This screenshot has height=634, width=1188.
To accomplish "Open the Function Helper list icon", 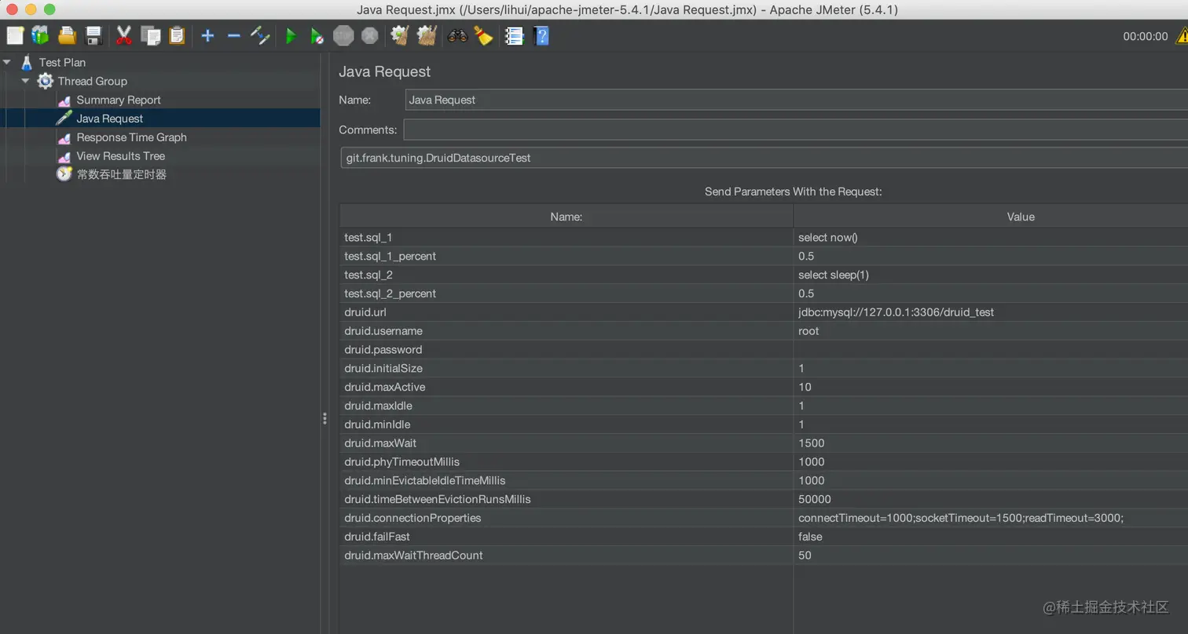I will (x=514, y=35).
